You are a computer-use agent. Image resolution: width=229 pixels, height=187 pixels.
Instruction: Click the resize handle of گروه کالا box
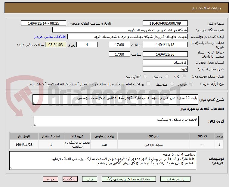[x=35, y=124]
